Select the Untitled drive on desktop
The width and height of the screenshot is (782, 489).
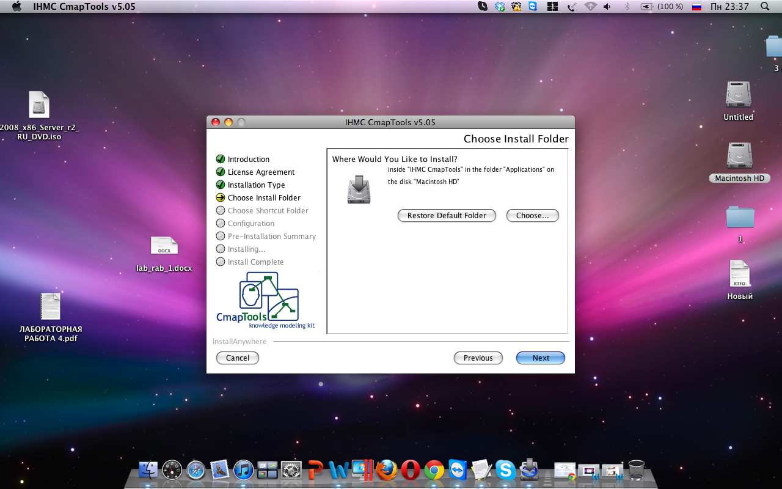pos(739,101)
